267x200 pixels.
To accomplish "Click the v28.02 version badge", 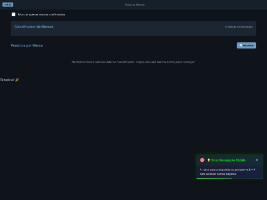I will point(8,4).
